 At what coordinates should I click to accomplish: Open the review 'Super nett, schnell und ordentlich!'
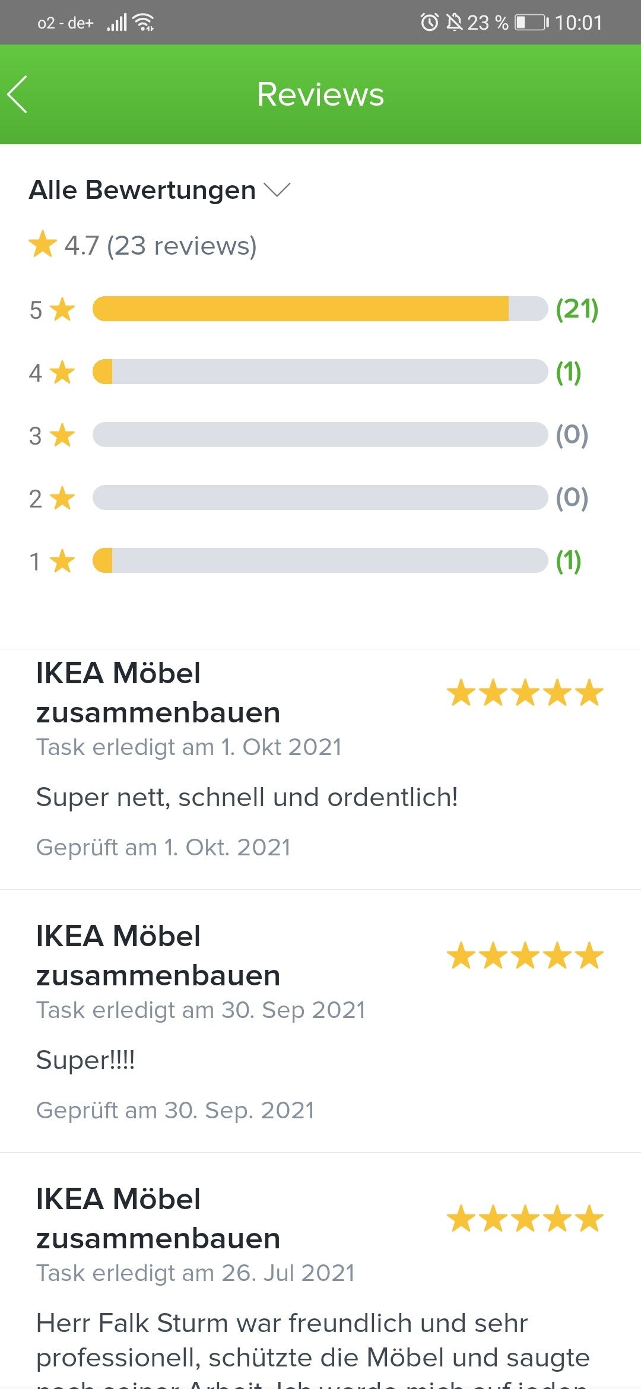pos(247,797)
